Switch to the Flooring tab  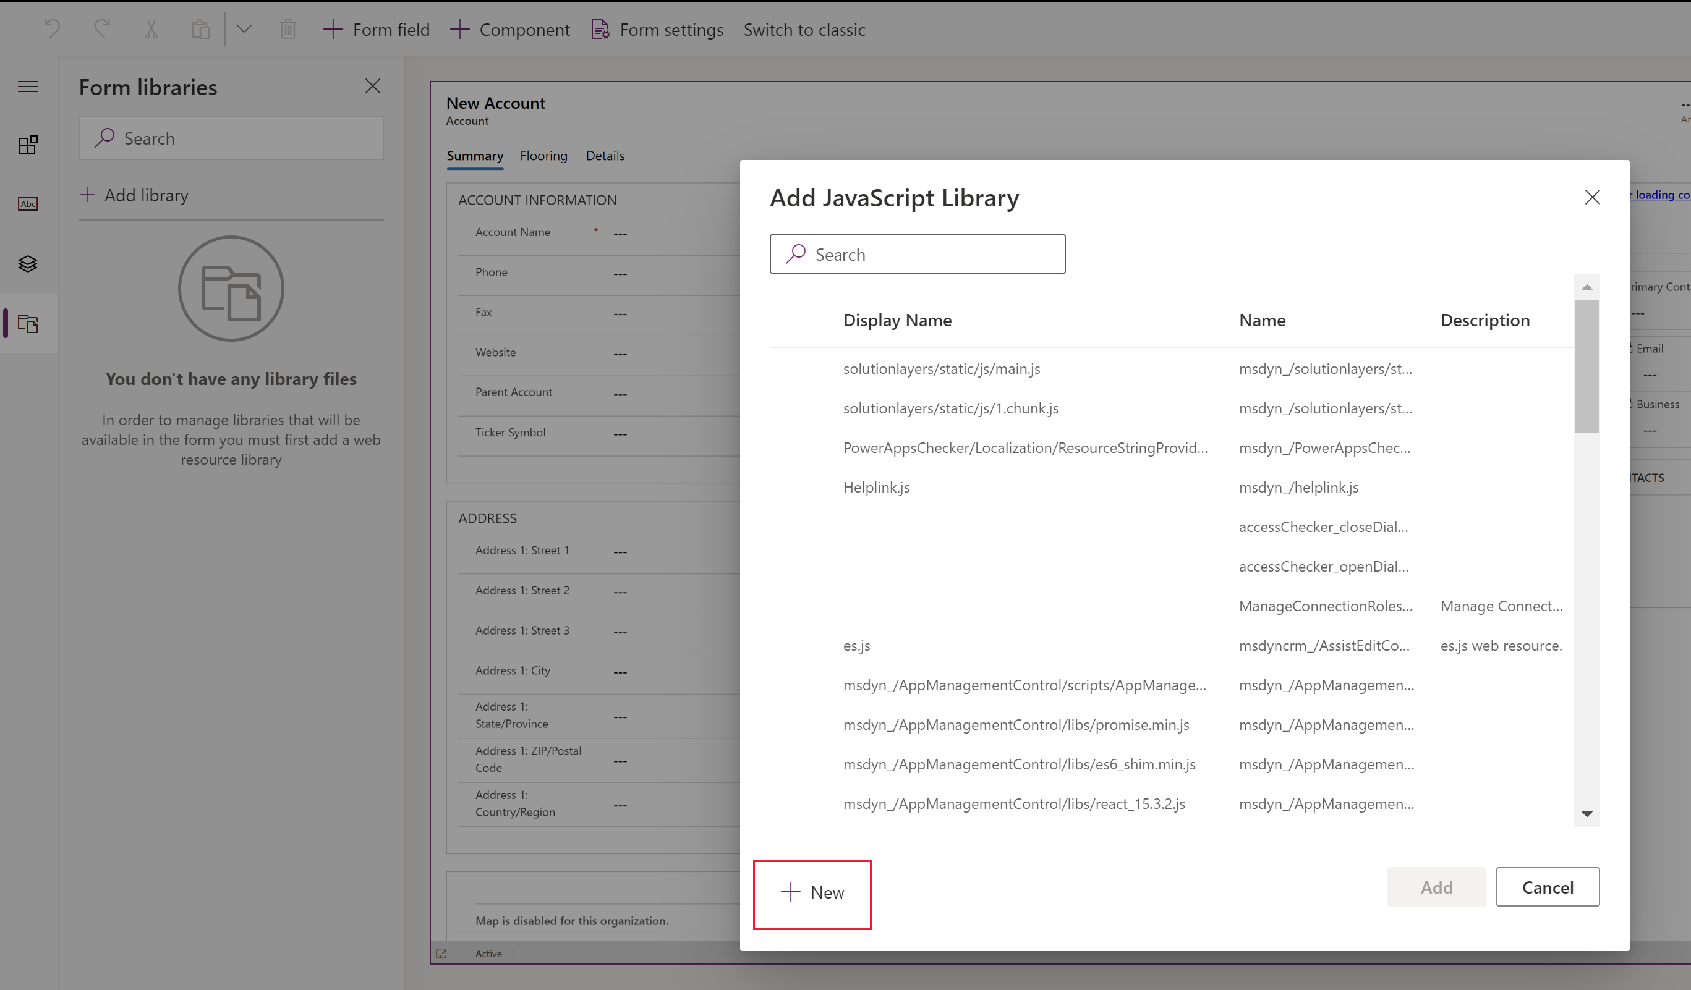point(543,156)
